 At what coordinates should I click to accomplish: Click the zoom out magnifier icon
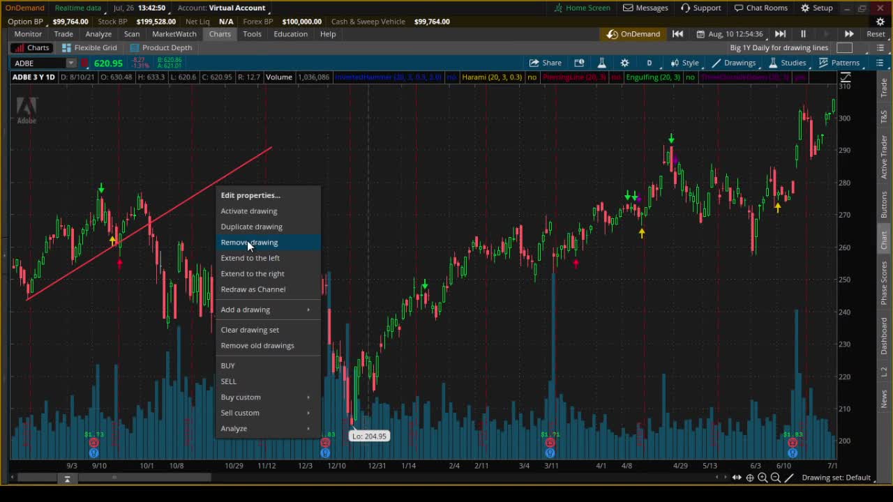point(775,478)
